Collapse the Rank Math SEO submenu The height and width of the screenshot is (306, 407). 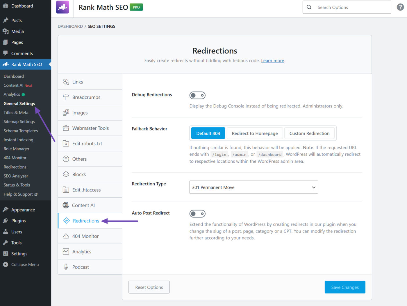coord(26,64)
